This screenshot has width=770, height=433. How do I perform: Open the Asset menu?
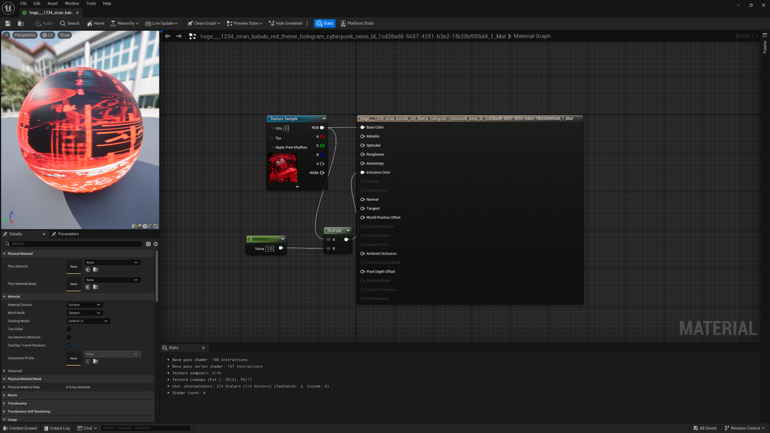click(x=53, y=4)
